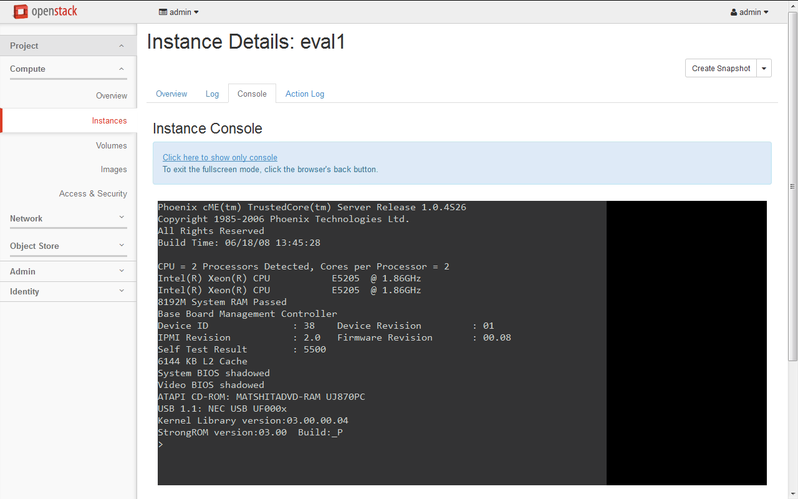The image size is (798, 499).
Task: Collapse the Project section
Action: coord(69,46)
